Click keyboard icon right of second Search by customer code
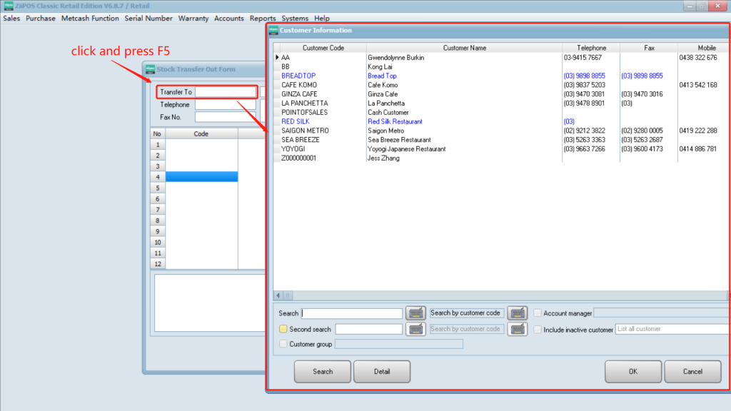The width and height of the screenshot is (731, 411). (x=517, y=329)
